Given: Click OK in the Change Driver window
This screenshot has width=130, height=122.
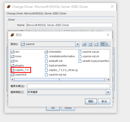Looking at the screenshot, I should (53, 108).
